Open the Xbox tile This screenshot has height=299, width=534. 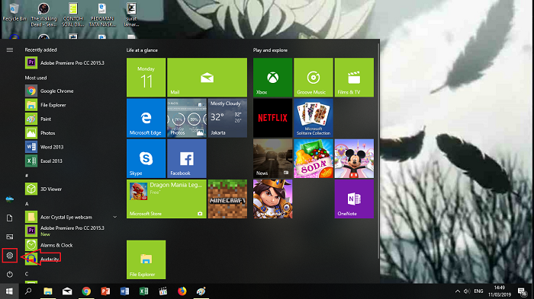pyautogui.click(x=272, y=77)
